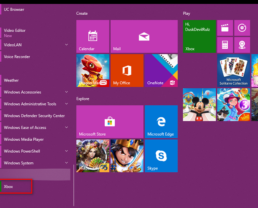258x208 pixels.
Task: Click the Explore group heading
Action: 82,99
